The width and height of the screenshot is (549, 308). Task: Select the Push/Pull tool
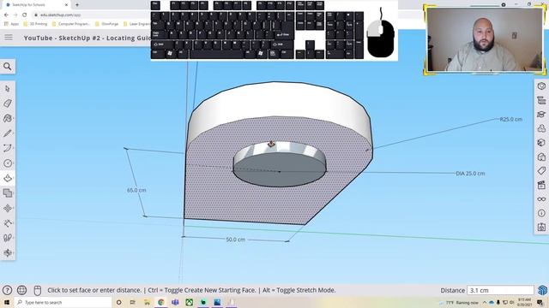tap(8, 178)
